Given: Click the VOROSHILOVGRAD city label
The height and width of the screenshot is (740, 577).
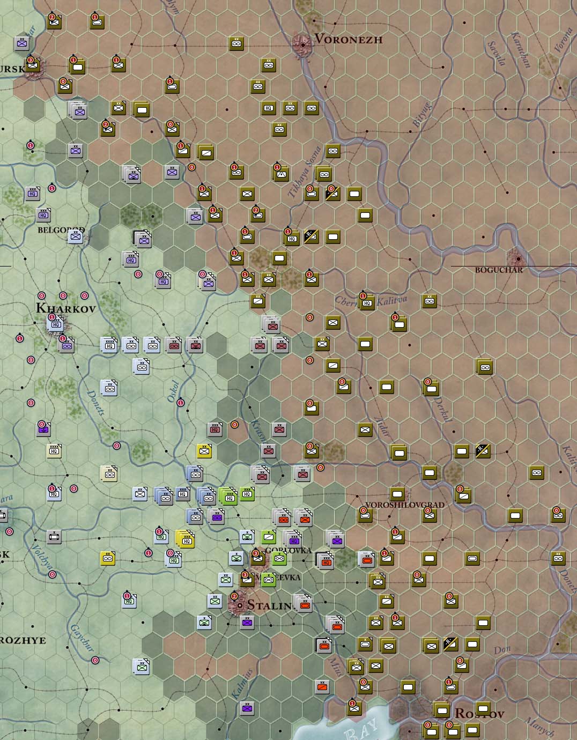Looking at the screenshot, I should 405,505.
